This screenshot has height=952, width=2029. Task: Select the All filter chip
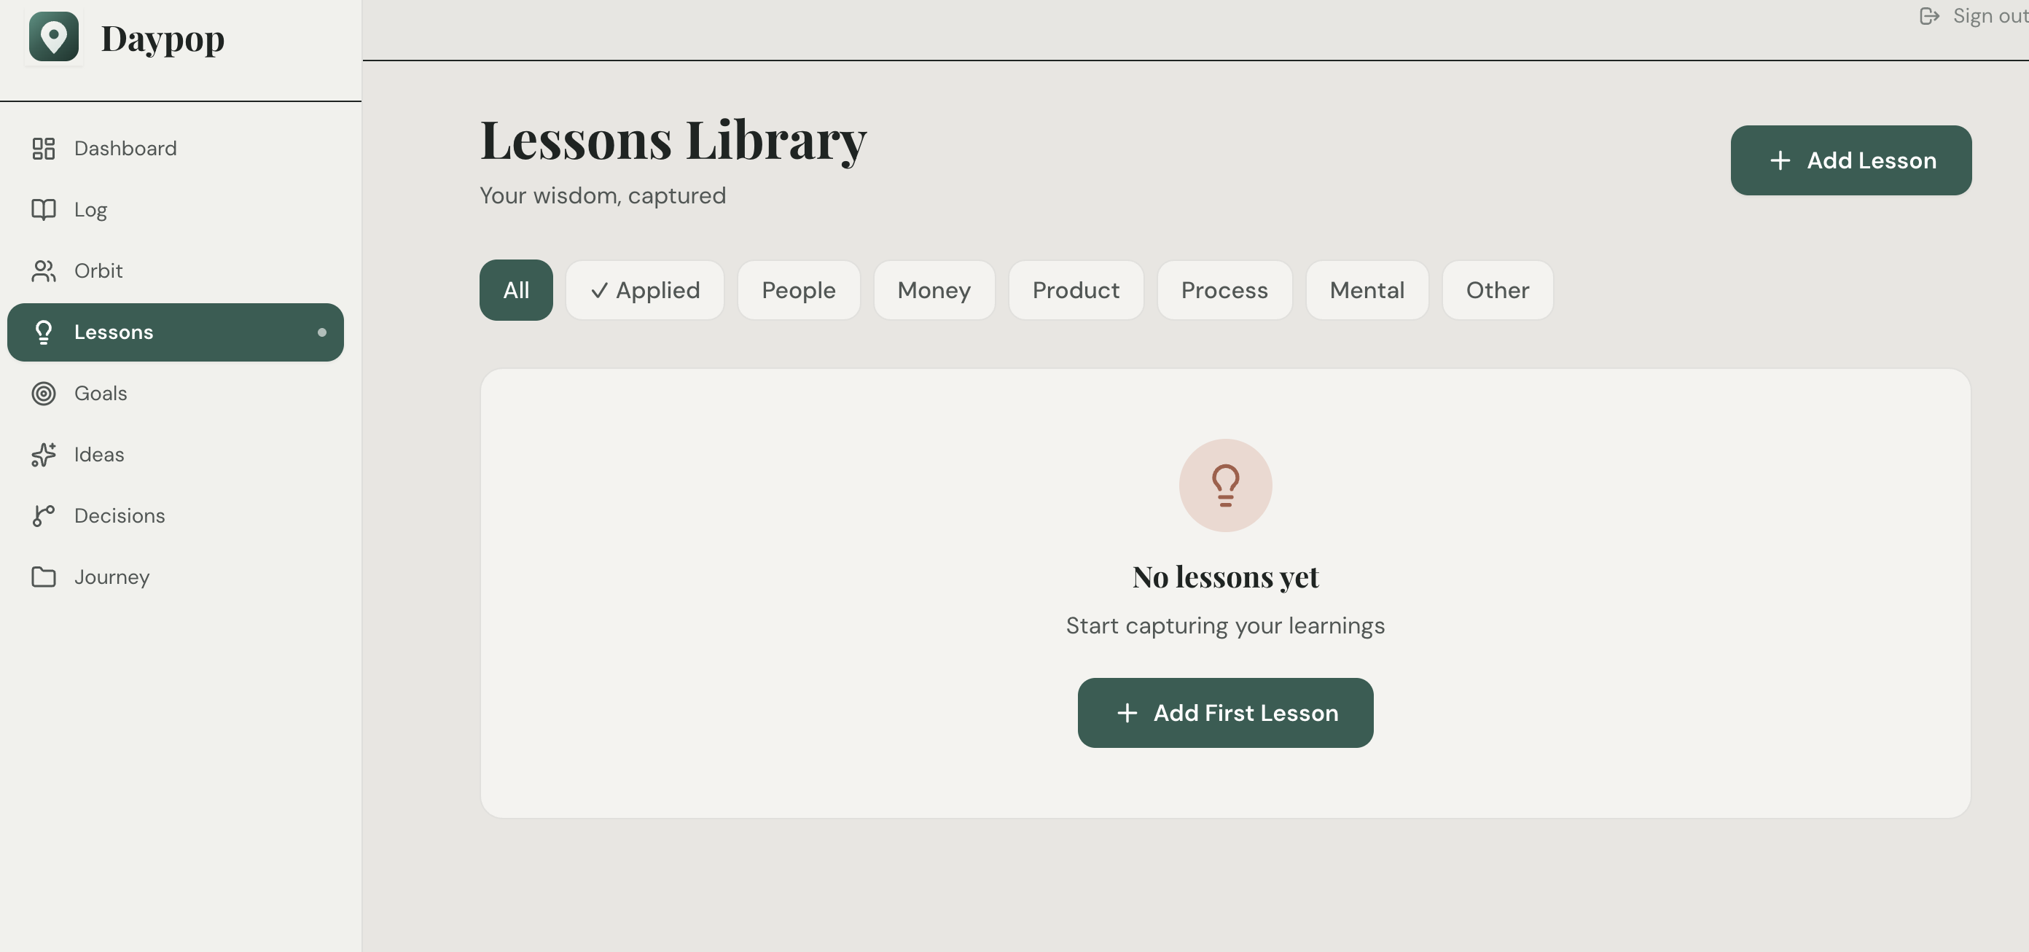coord(516,290)
